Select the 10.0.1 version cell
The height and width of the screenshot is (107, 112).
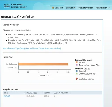(x=46, y=96)
